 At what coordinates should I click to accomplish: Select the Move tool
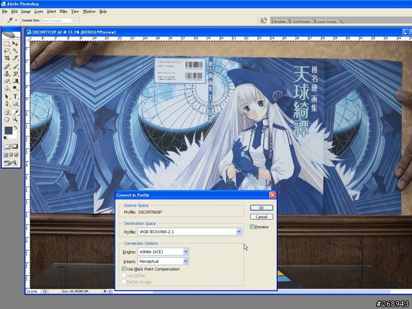pyautogui.click(x=15, y=44)
